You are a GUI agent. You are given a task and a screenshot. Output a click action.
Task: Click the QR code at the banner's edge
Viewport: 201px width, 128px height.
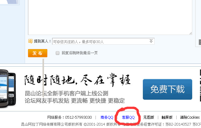(x=200, y=86)
